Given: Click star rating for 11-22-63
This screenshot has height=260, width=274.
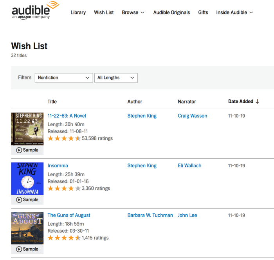Looking at the screenshot, I should (64, 138).
